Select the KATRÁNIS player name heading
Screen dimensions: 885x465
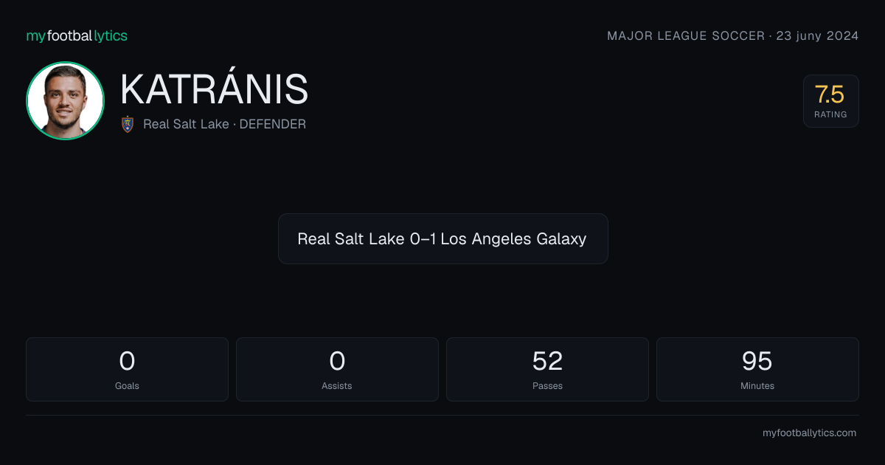tap(214, 89)
